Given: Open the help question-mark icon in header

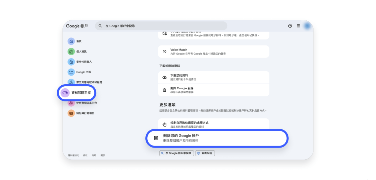Looking at the screenshot, I should click(290, 26).
